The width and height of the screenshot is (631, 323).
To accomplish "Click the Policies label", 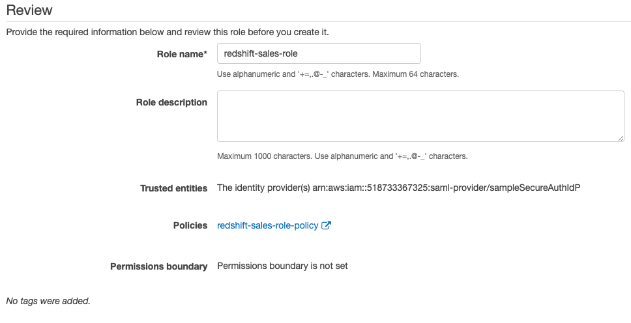I will (x=190, y=225).
